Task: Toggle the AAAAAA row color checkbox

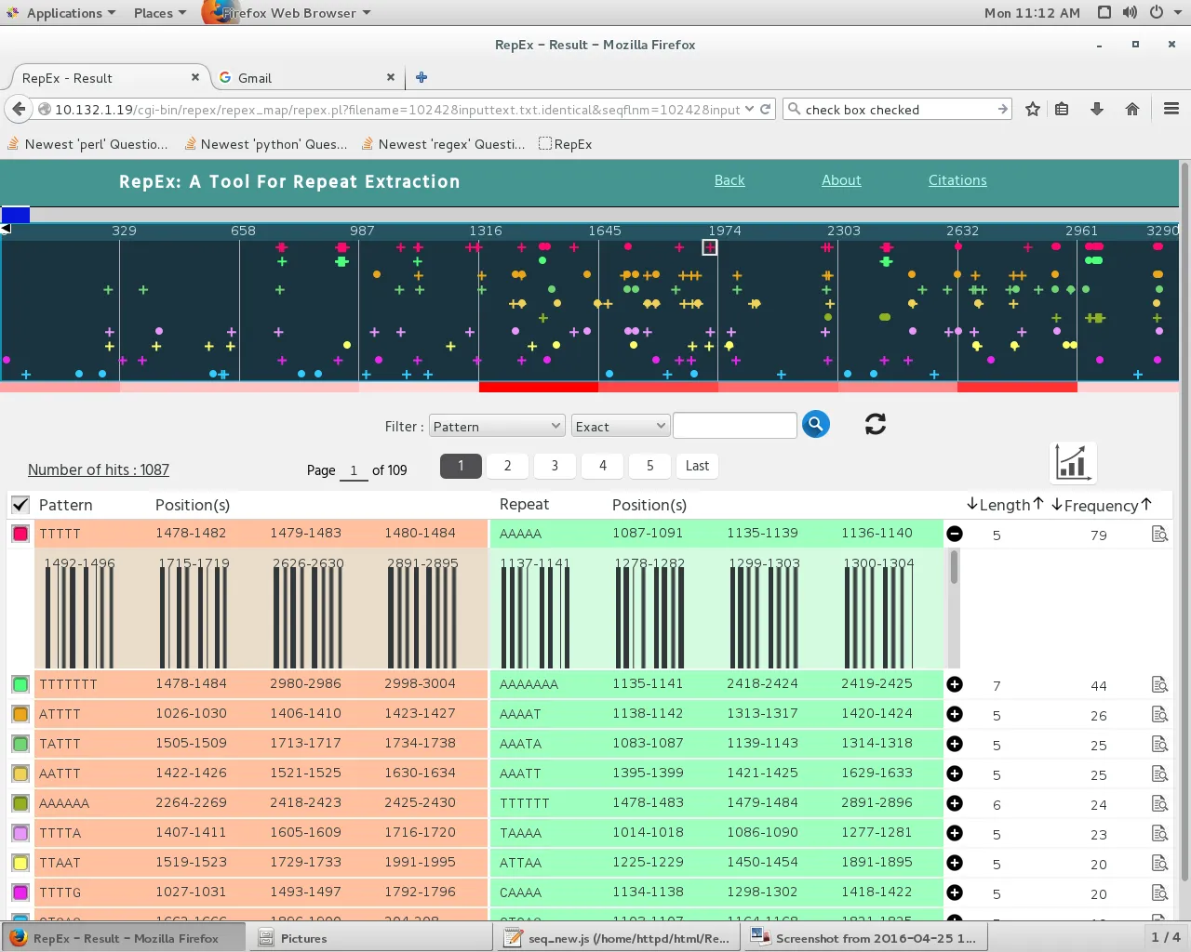Action: [x=20, y=803]
